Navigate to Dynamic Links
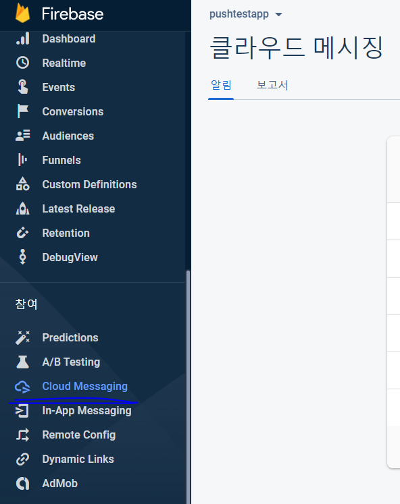The width and height of the screenshot is (400, 504). coord(78,459)
